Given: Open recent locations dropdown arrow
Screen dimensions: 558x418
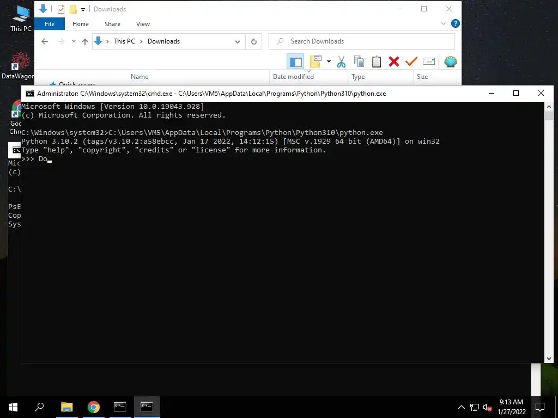Looking at the screenshot, I should [x=74, y=41].
